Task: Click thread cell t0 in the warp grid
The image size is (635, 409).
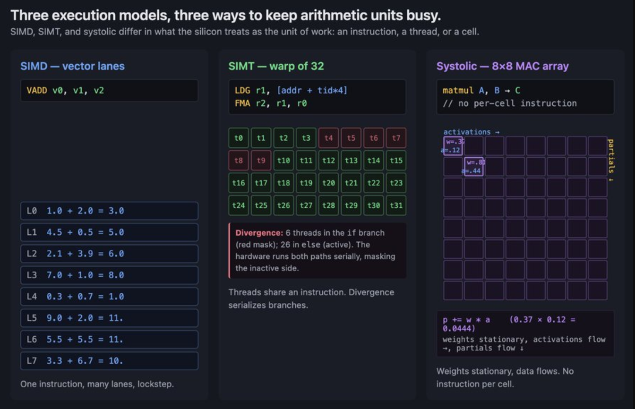Action: [239, 138]
